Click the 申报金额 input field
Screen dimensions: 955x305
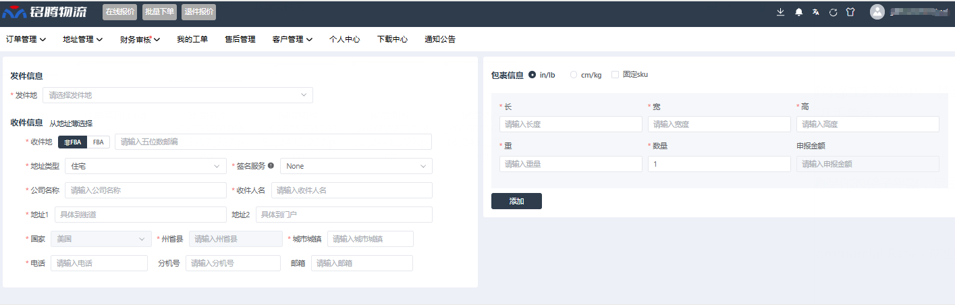(x=867, y=164)
